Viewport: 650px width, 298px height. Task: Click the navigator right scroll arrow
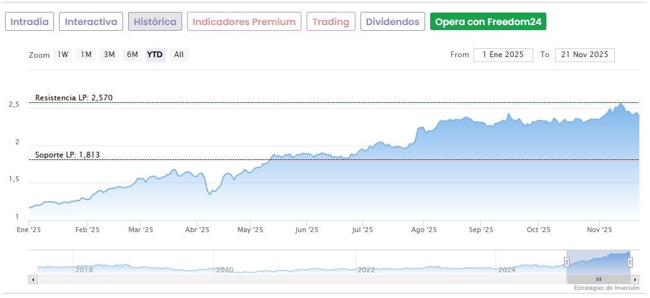634,279
